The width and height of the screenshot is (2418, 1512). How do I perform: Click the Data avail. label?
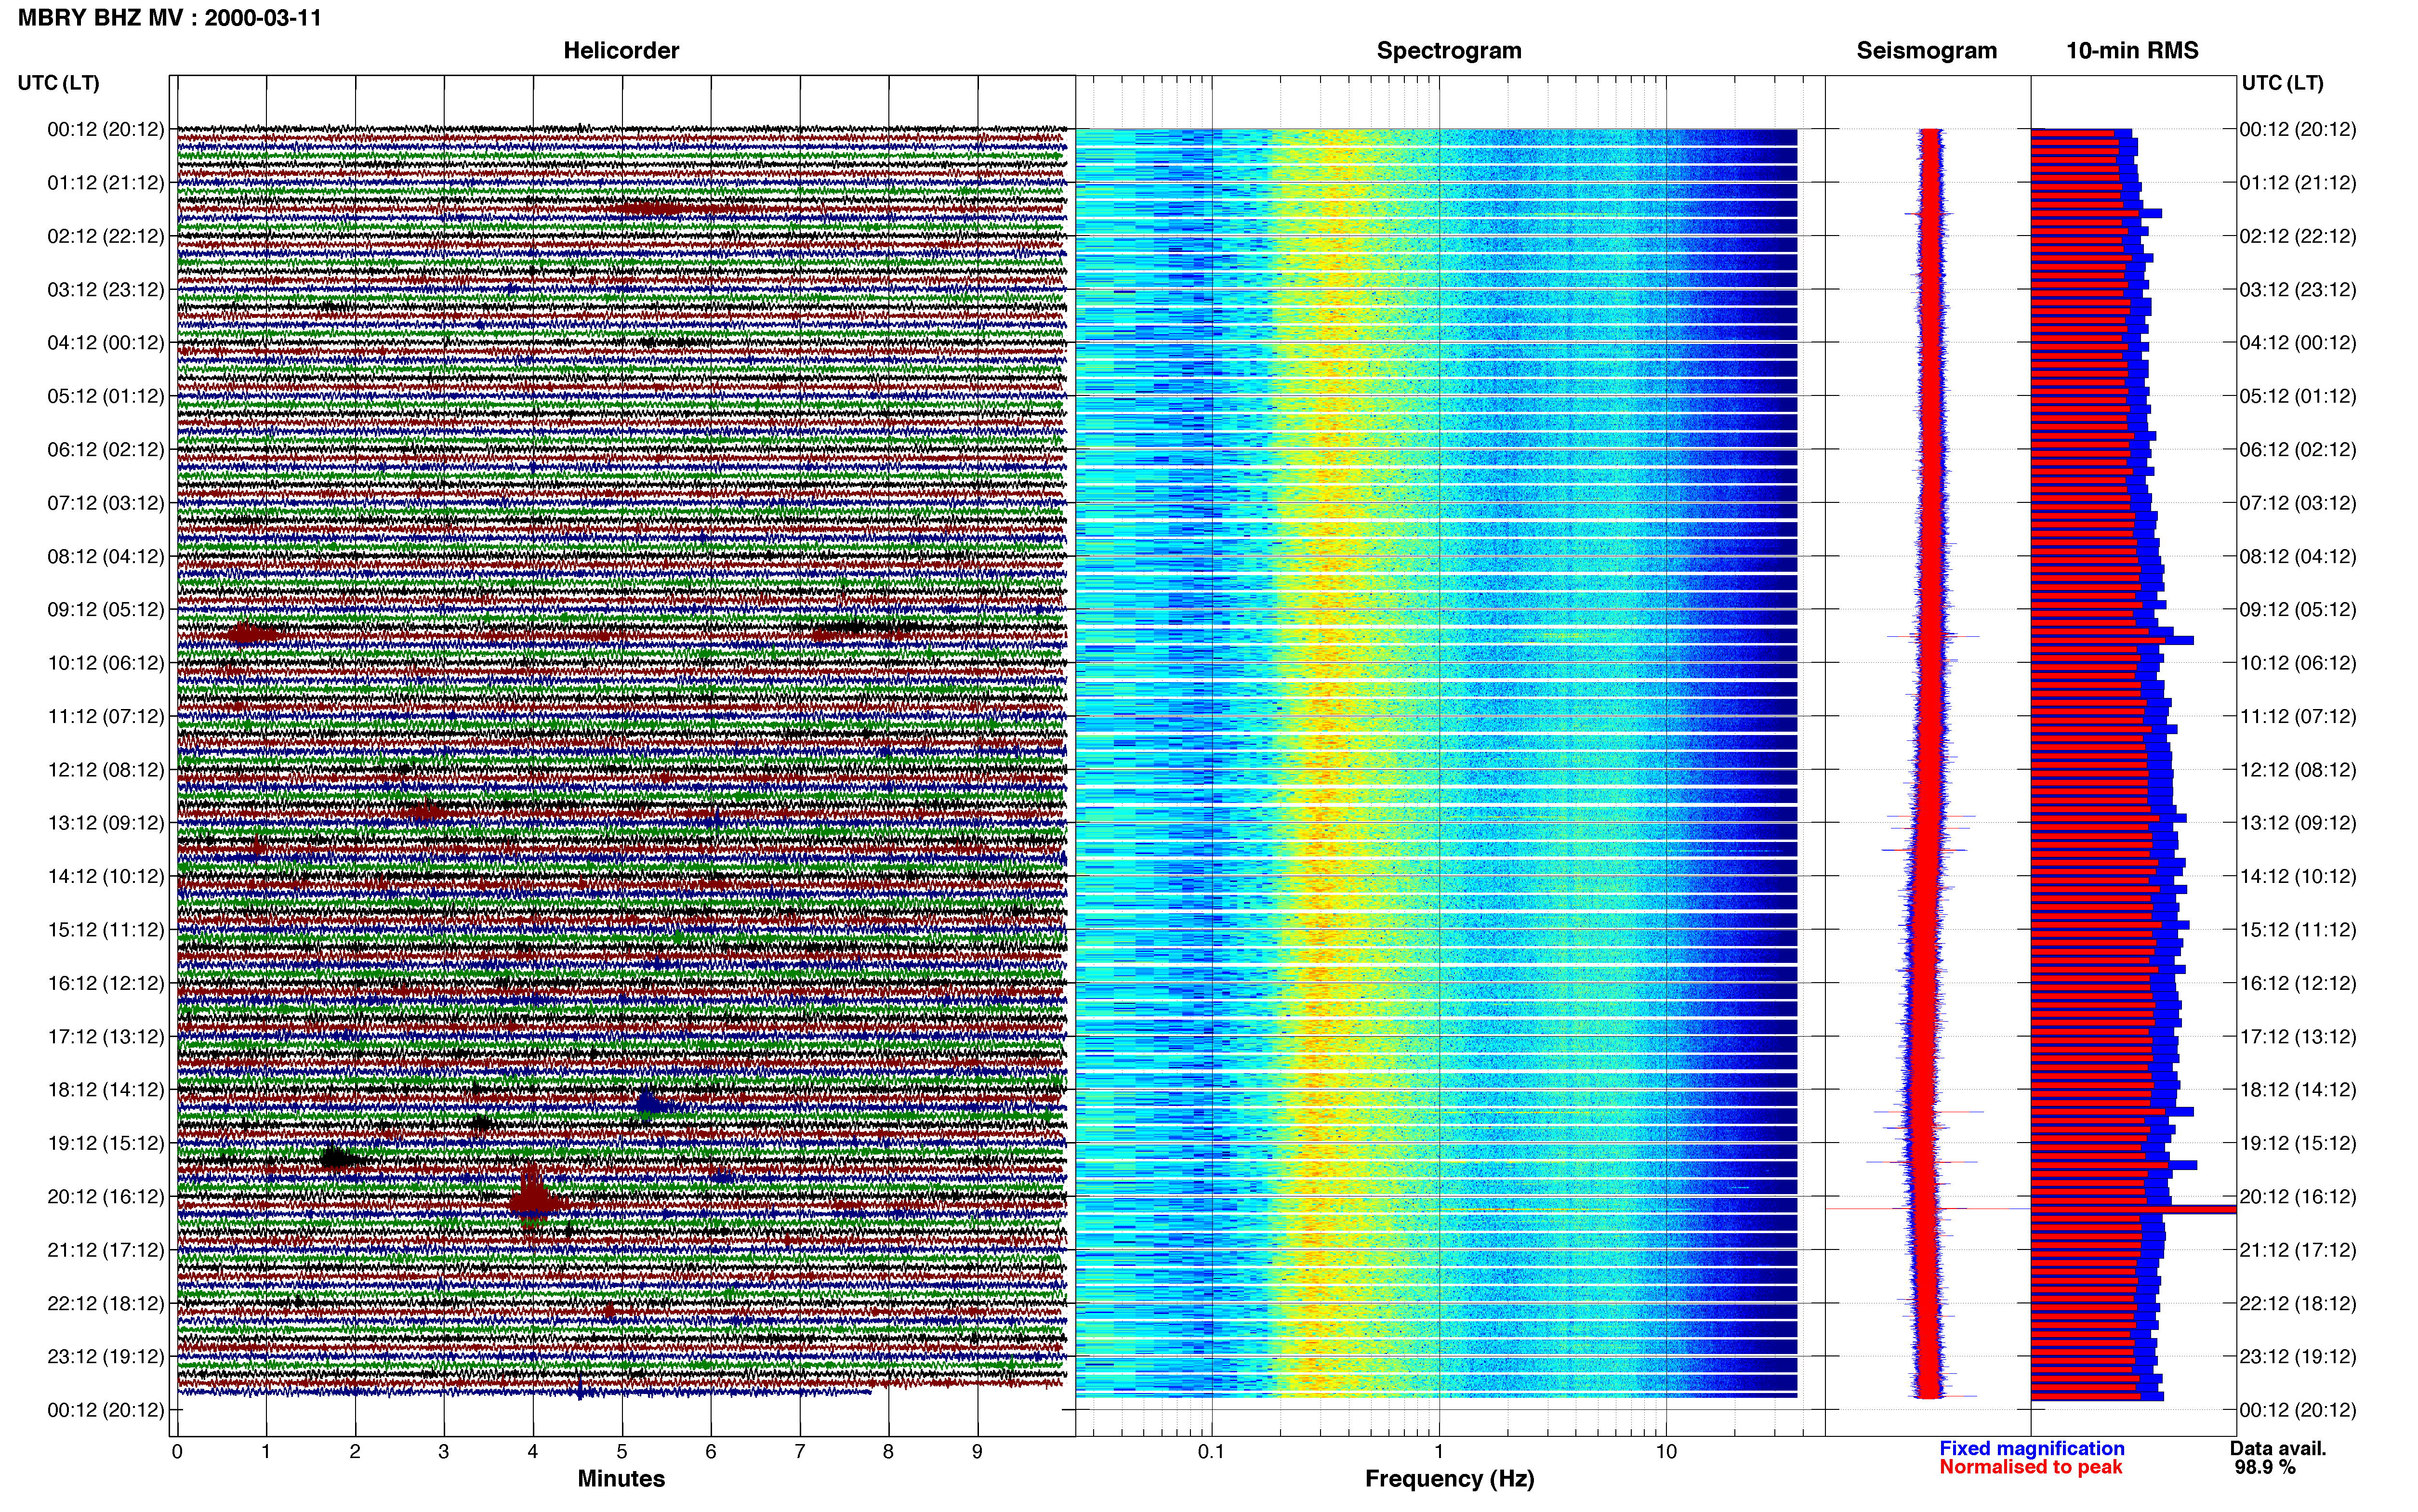(2278, 1449)
